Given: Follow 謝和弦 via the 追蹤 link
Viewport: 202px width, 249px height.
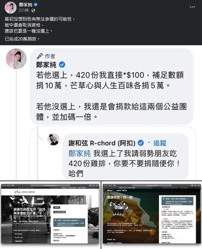Looking at the screenshot, I should click(x=160, y=143).
